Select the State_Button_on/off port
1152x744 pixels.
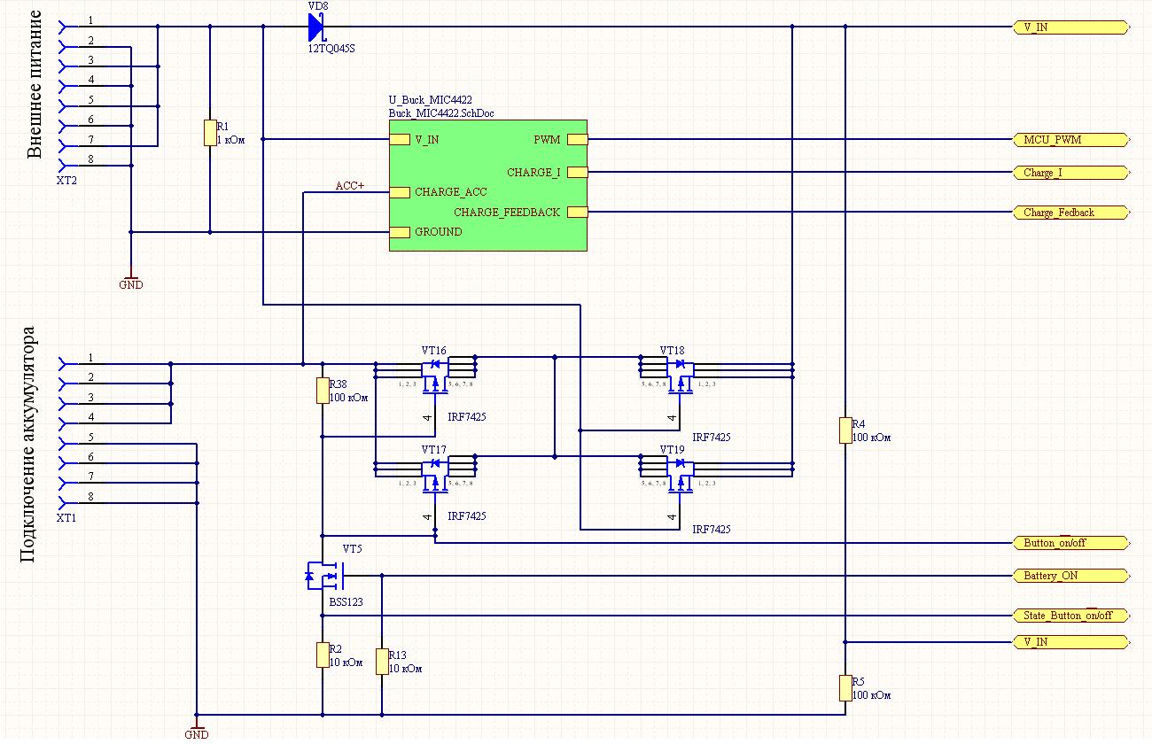tap(1071, 616)
